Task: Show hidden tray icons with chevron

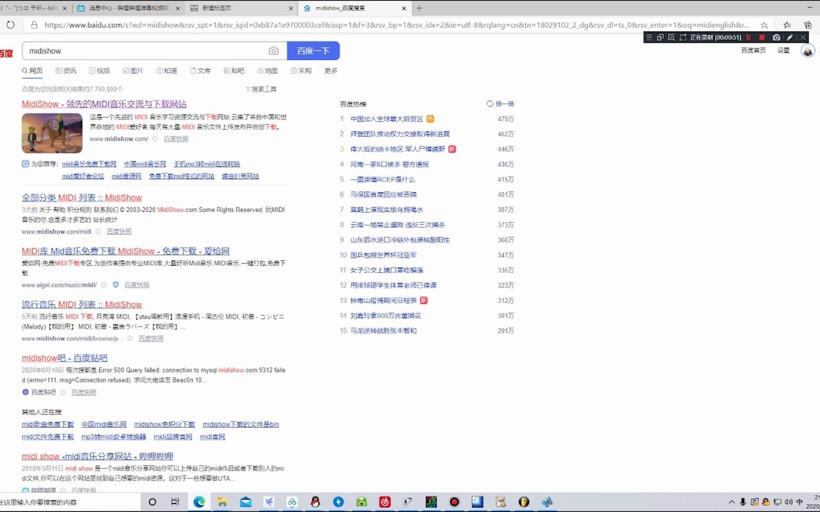Action: [731, 502]
